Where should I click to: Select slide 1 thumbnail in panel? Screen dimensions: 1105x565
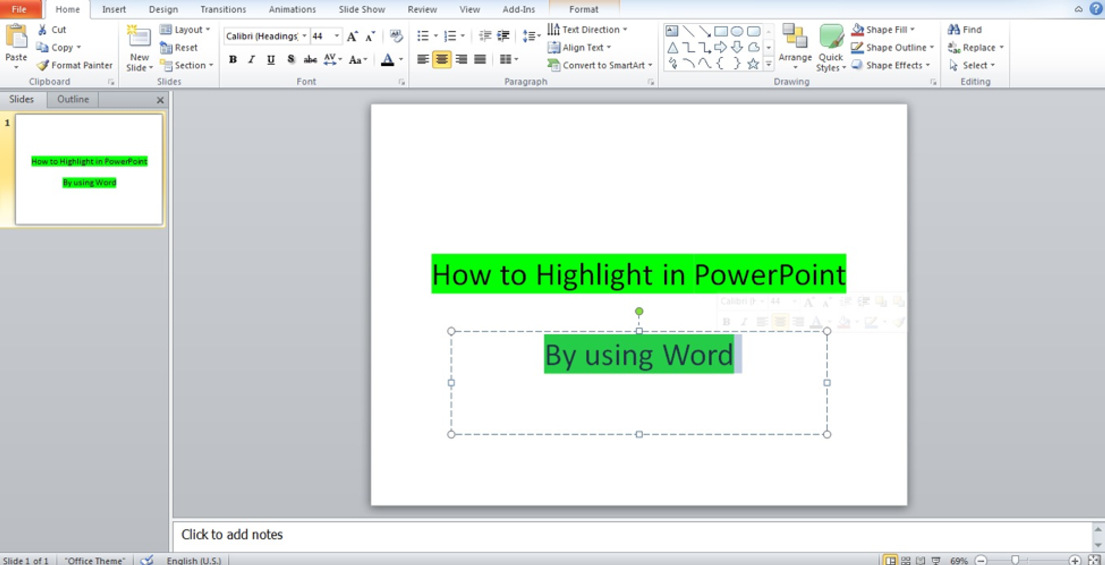click(89, 169)
